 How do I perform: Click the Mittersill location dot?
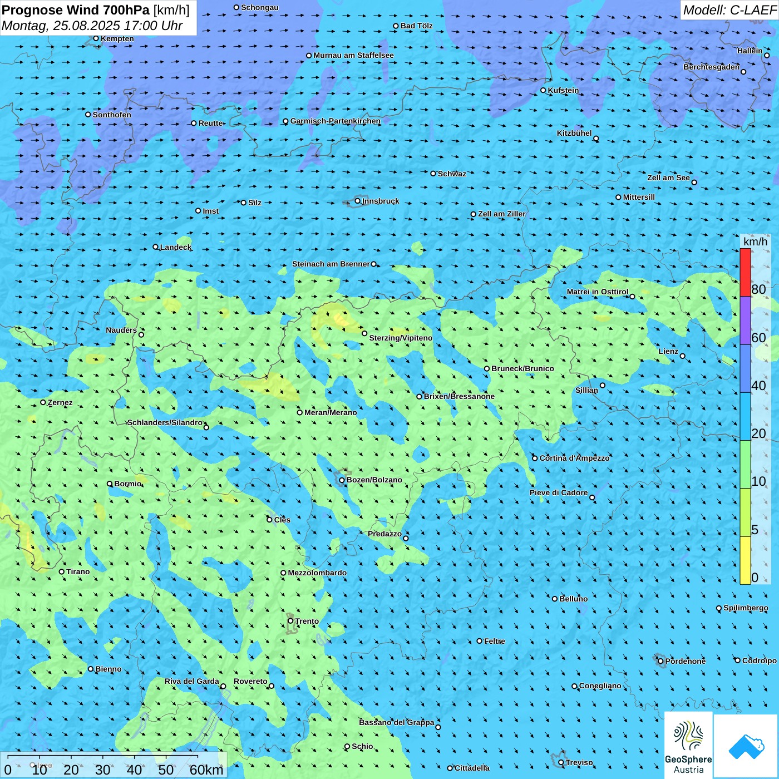click(619, 197)
